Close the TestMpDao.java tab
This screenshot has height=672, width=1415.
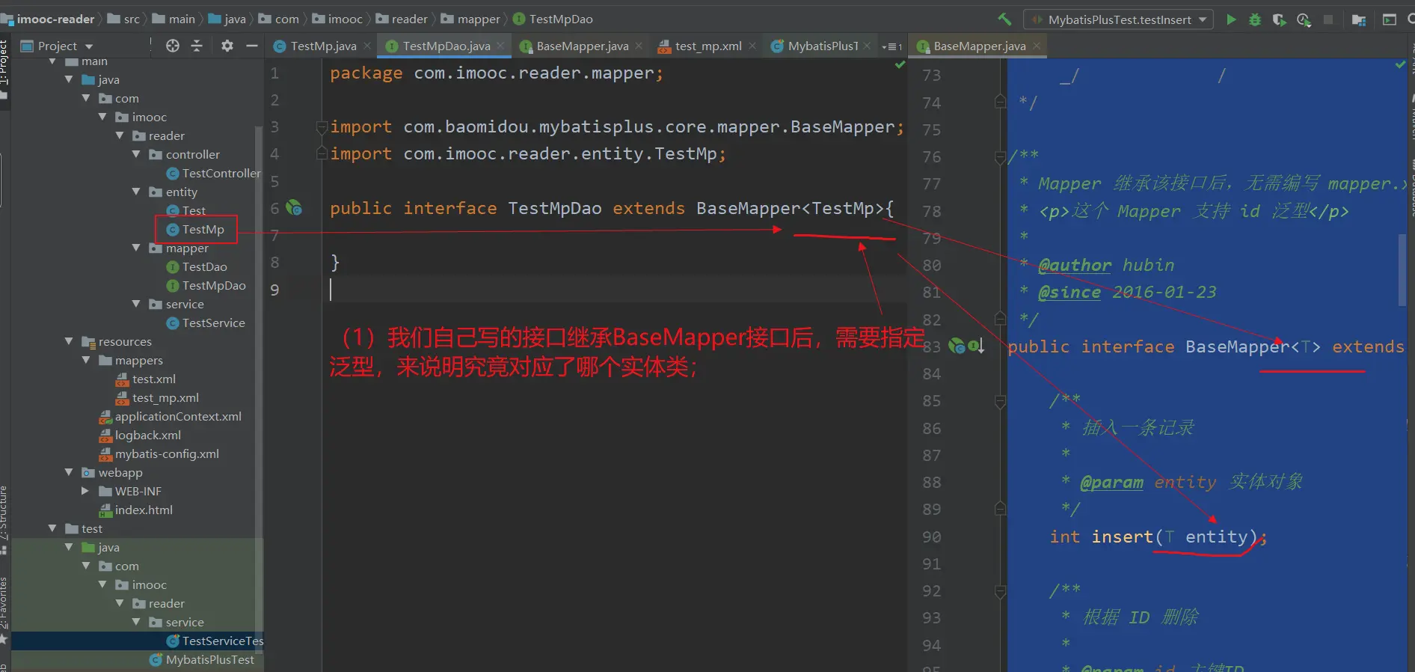[x=501, y=46]
